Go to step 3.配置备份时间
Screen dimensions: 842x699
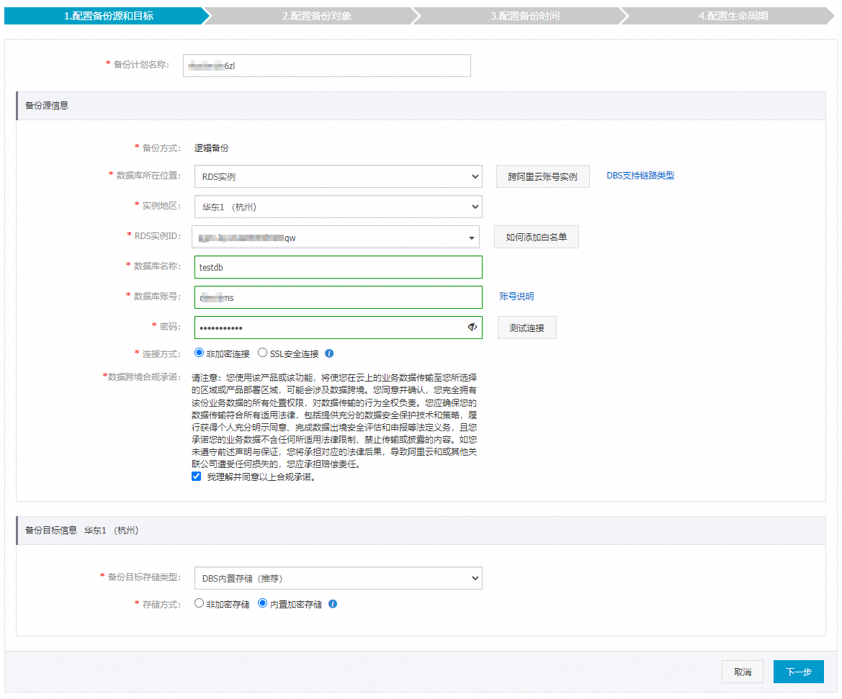pos(525,16)
